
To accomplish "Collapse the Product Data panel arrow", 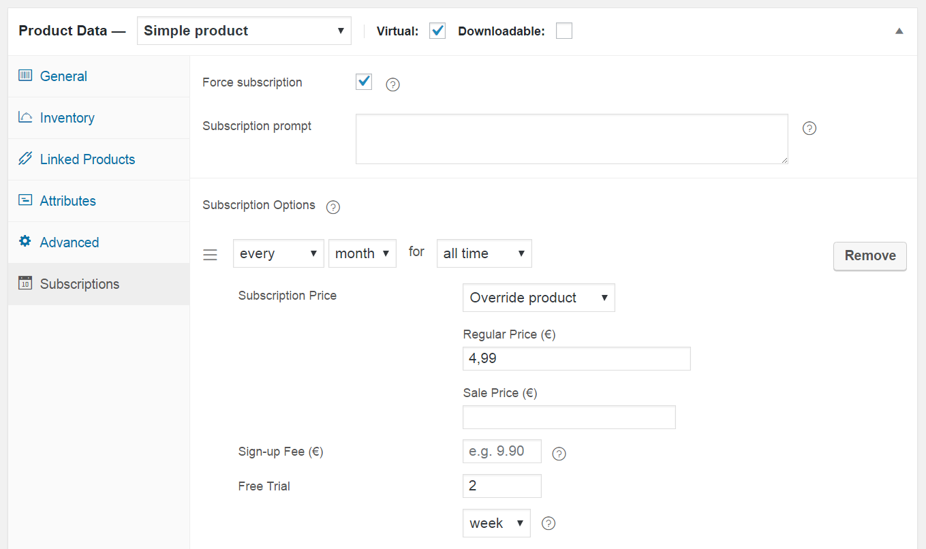I will pos(899,31).
